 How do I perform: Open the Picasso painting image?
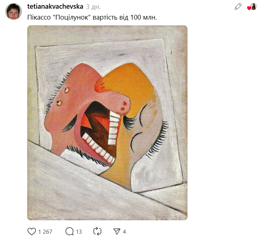(107, 123)
